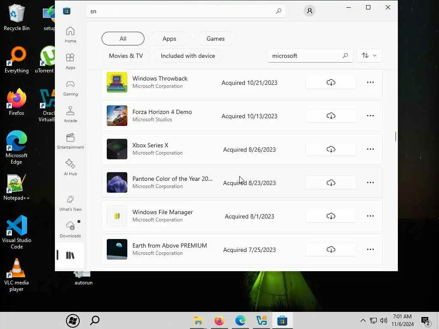
Task: Open the Xbox Series X thumbnail
Action: pos(117,149)
